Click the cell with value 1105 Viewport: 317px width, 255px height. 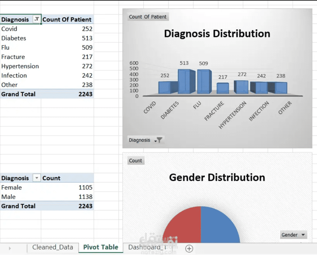pos(67,187)
